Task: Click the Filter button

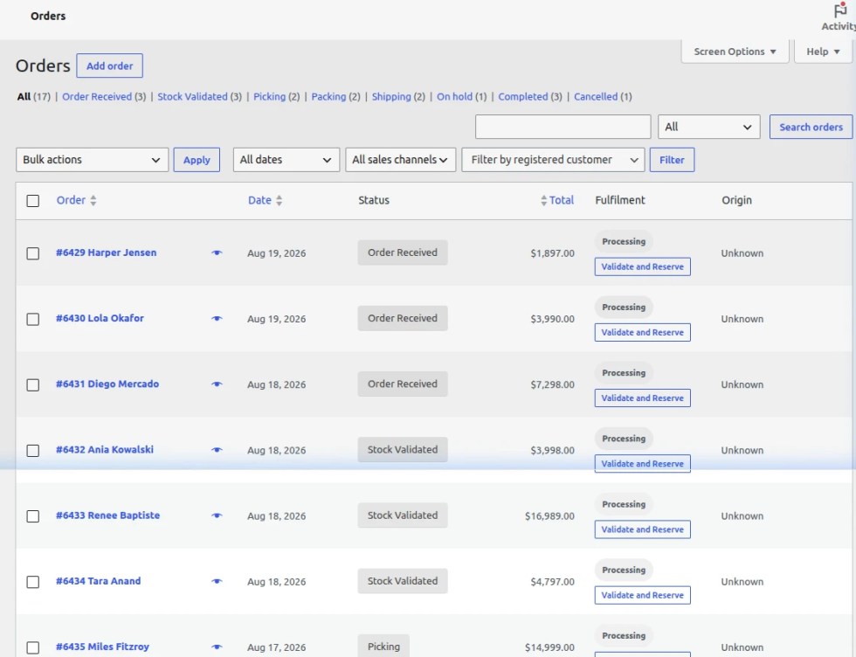Action: point(672,160)
